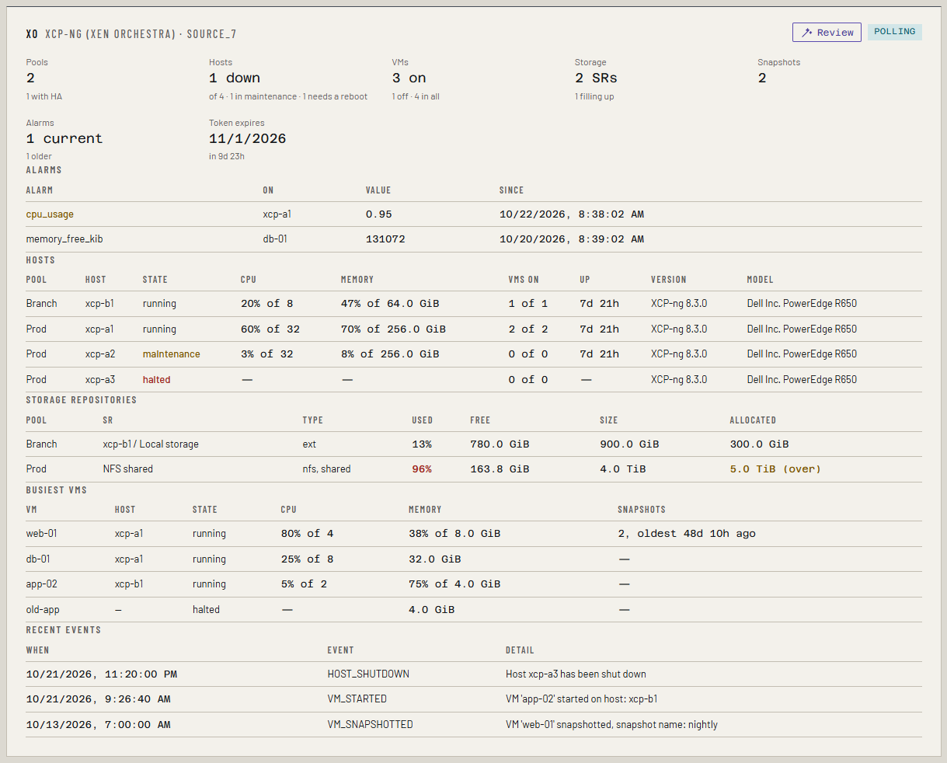The image size is (947, 763).
Task: Click host xcp-a3 in Hosts table
Action: coord(100,380)
